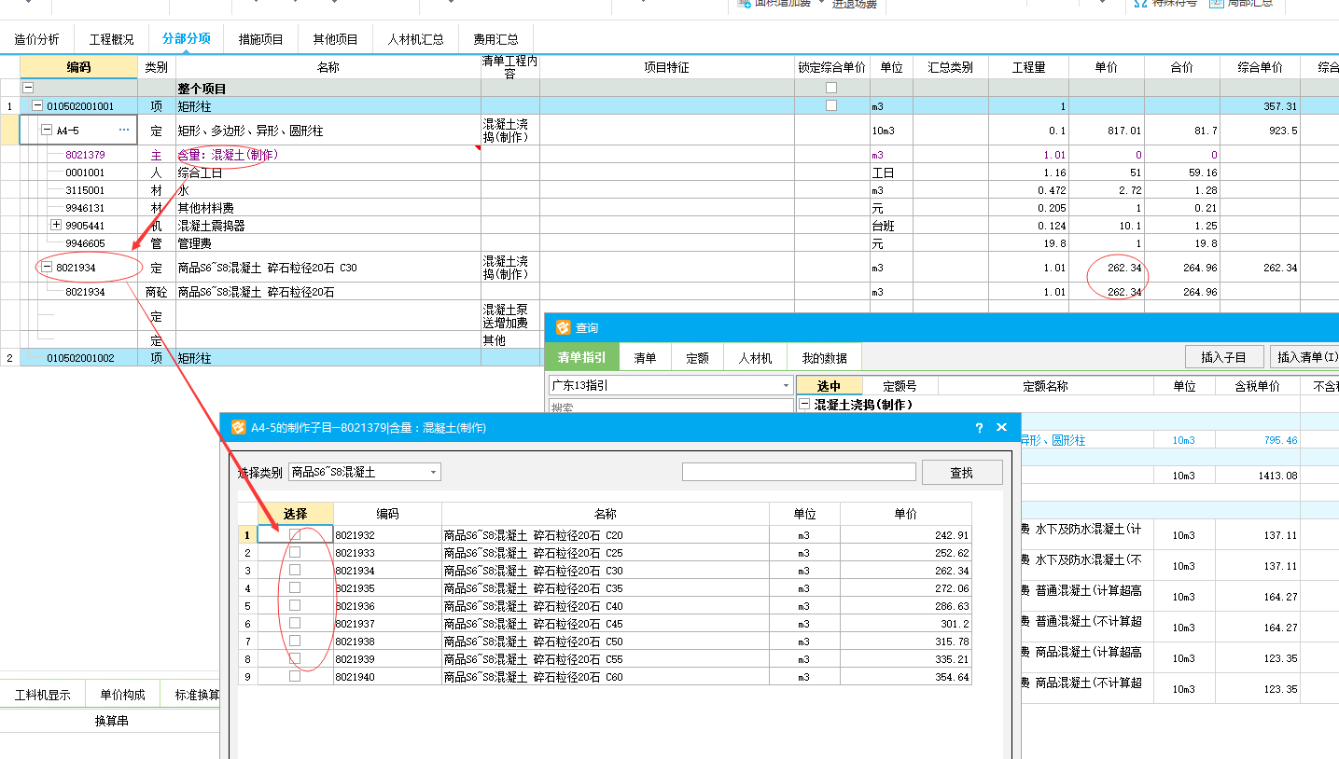Open the 人材机 tab in 查询 window
Screen dimensions: 1339x759
pyautogui.click(x=755, y=358)
